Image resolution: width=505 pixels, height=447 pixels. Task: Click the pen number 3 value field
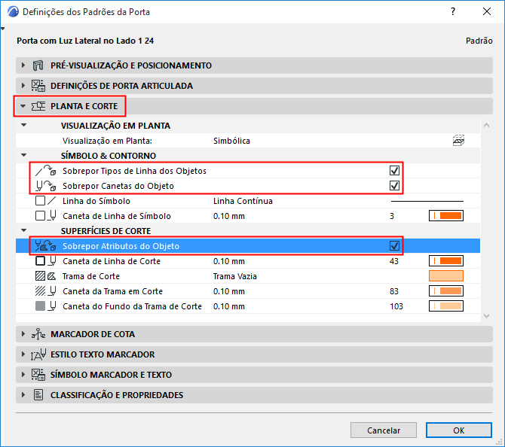(x=392, y=216)
